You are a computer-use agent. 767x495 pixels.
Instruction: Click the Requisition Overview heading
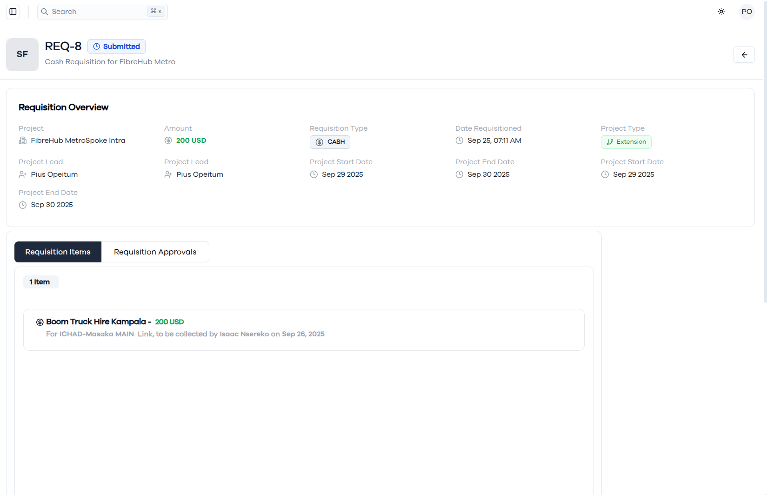click(63, 107)
